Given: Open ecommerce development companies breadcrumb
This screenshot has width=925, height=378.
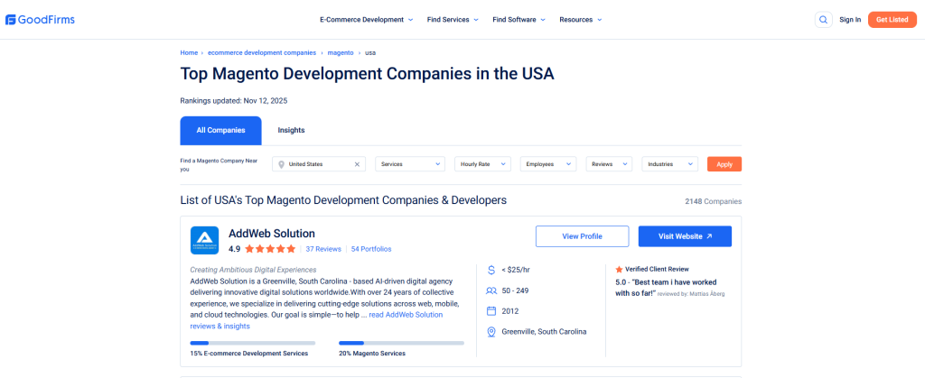Looking at the screenshot, I should point(262,52).
